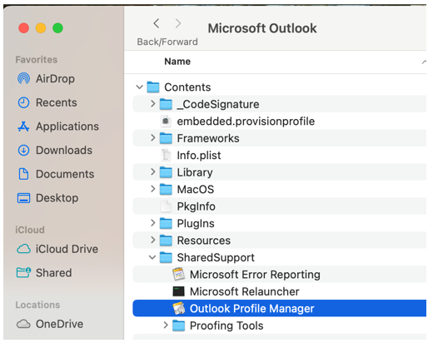Open Recents in the sidebar
Image resolution: width=433 pixels, height=348 pixels.
click(47, 102)
